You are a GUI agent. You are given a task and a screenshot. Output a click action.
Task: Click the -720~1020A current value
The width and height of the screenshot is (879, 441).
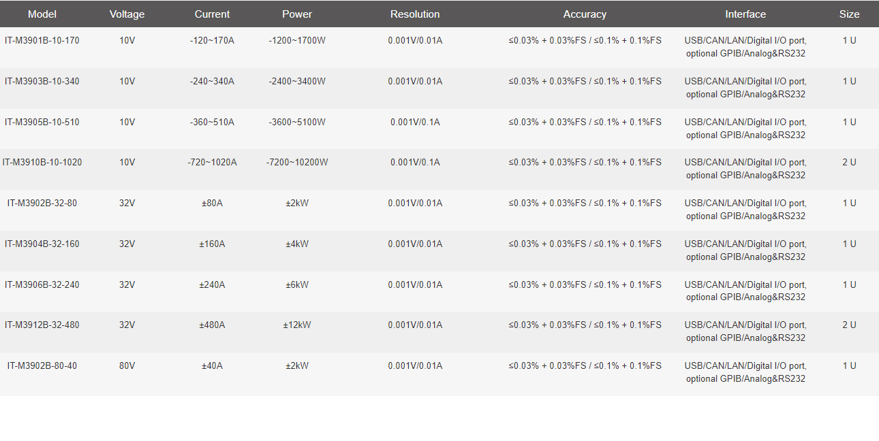(212, 162)
